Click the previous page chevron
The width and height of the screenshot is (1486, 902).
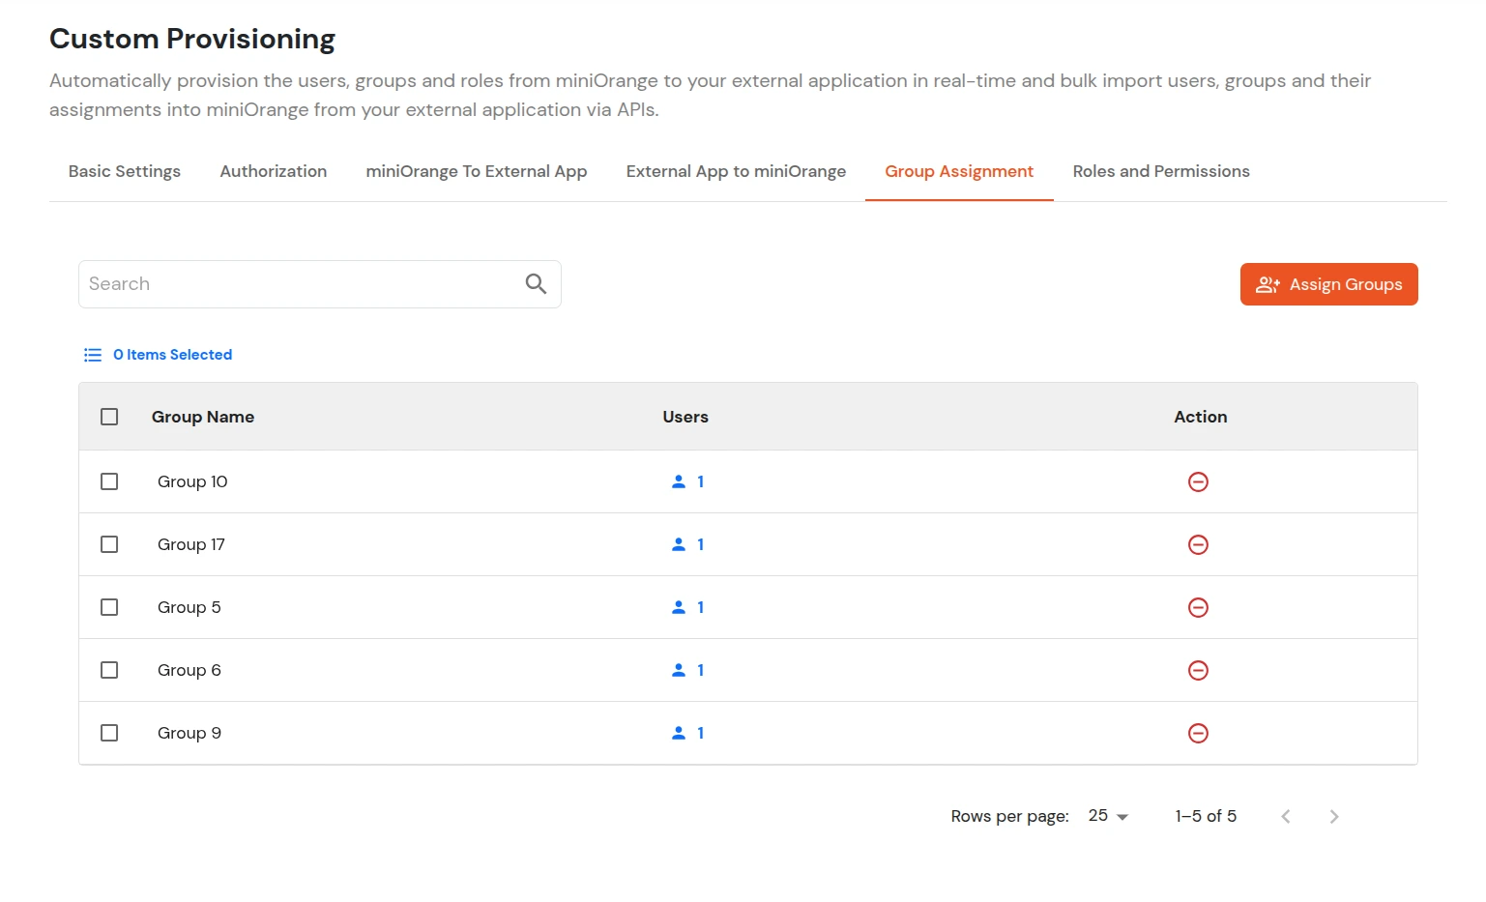(1286, 815)
